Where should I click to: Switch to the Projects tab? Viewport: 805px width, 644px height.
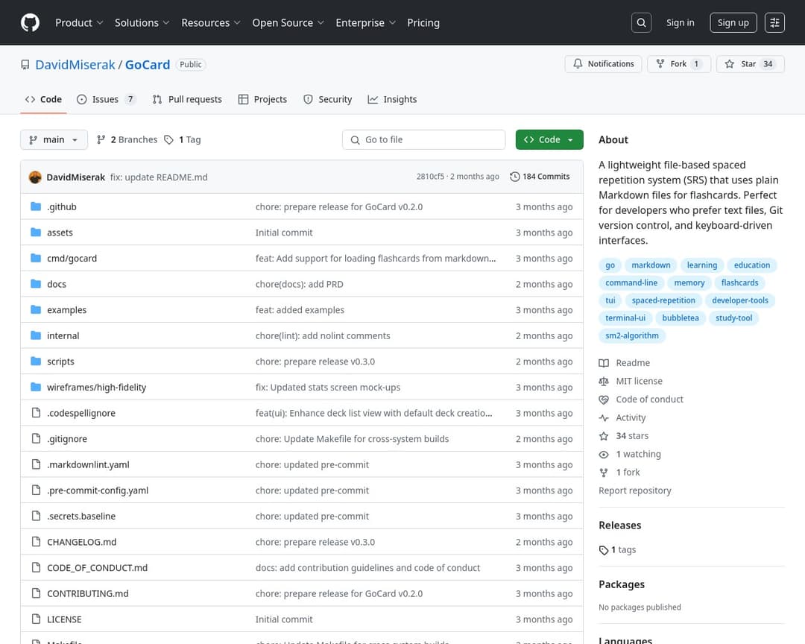pos(263,100)
